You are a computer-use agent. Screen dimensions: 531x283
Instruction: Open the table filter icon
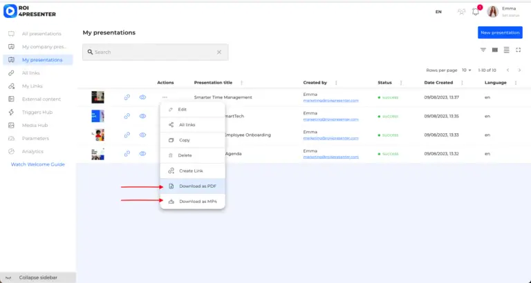point(483,50)
